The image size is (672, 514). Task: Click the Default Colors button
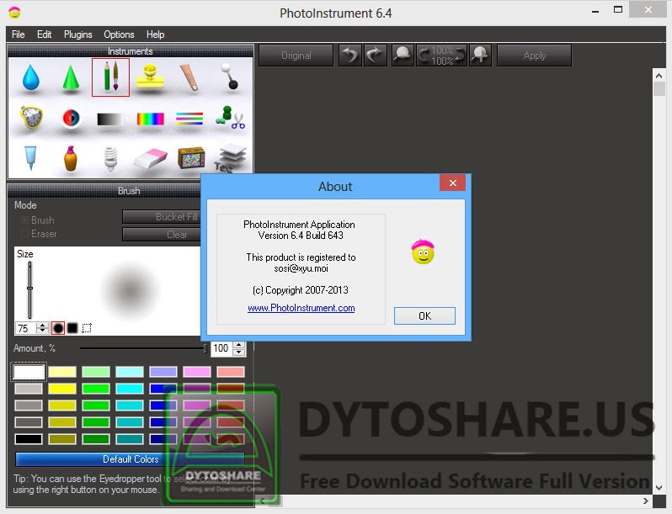131,459
